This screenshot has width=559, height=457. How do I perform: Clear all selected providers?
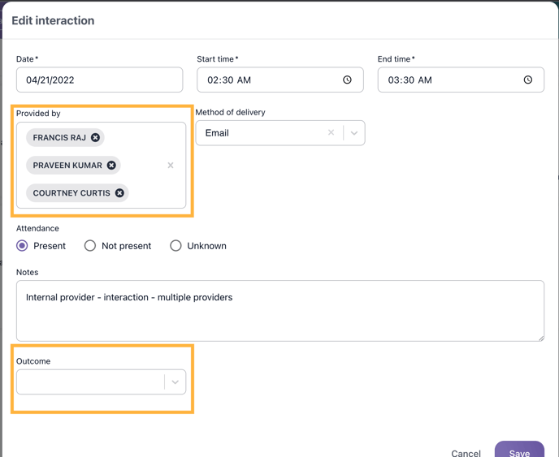pyautogui.click(x=171, y=166)
